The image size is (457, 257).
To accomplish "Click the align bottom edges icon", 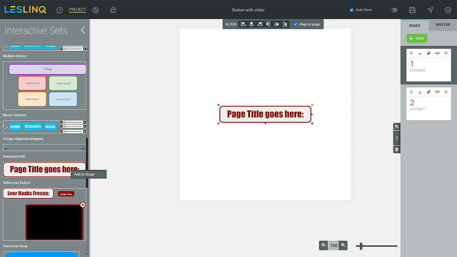I will click(x=285, y=24).
